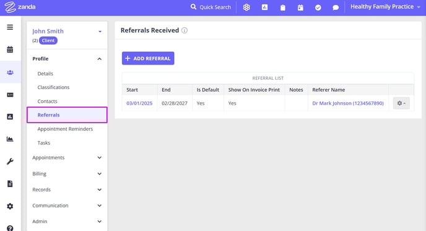426x231 pixels.
Task: Open the referral row gear dropdown
Action: [401, 103]
